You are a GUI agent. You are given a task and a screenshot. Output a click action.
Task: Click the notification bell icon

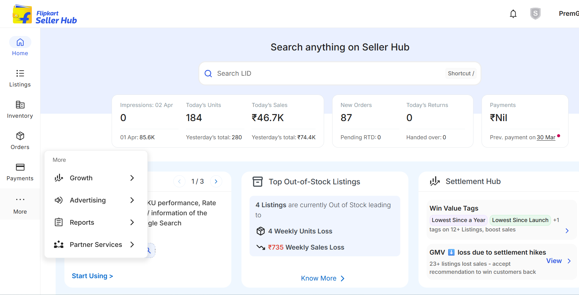point(513,14)
